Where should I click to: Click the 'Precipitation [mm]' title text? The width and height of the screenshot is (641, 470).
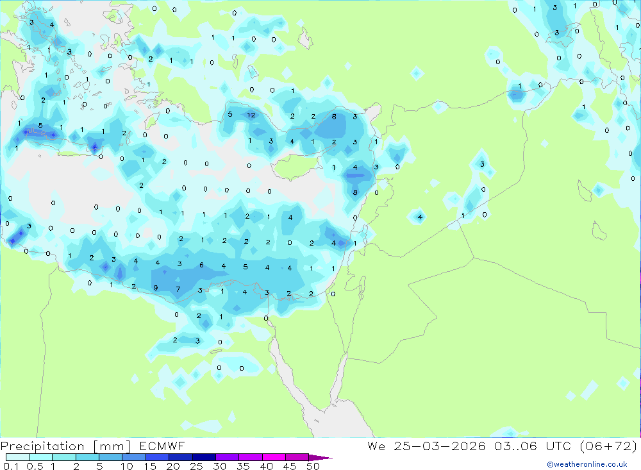[65, 446]
